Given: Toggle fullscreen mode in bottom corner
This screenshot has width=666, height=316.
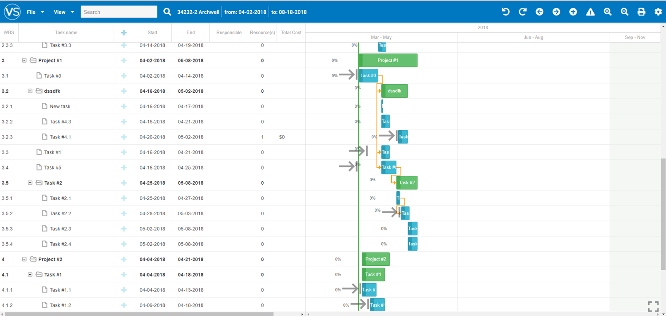Looking at the screenshot, I should click(653, 307).
